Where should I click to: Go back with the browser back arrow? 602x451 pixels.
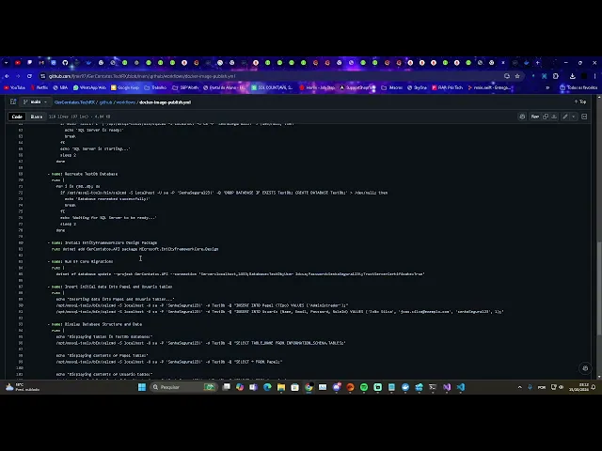(x=7, y=76)
